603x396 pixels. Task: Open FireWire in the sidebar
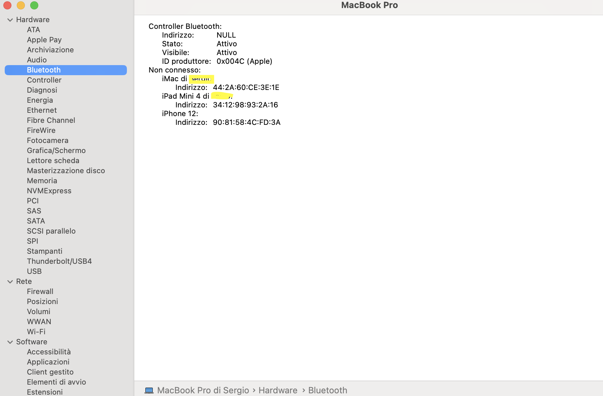[x=41, y=131]
